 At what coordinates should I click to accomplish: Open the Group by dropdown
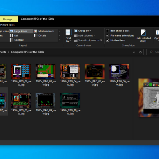pyautogui.click(x=82, y=31)
